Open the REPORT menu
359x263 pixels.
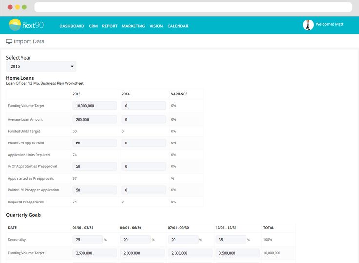coord(110,26)
